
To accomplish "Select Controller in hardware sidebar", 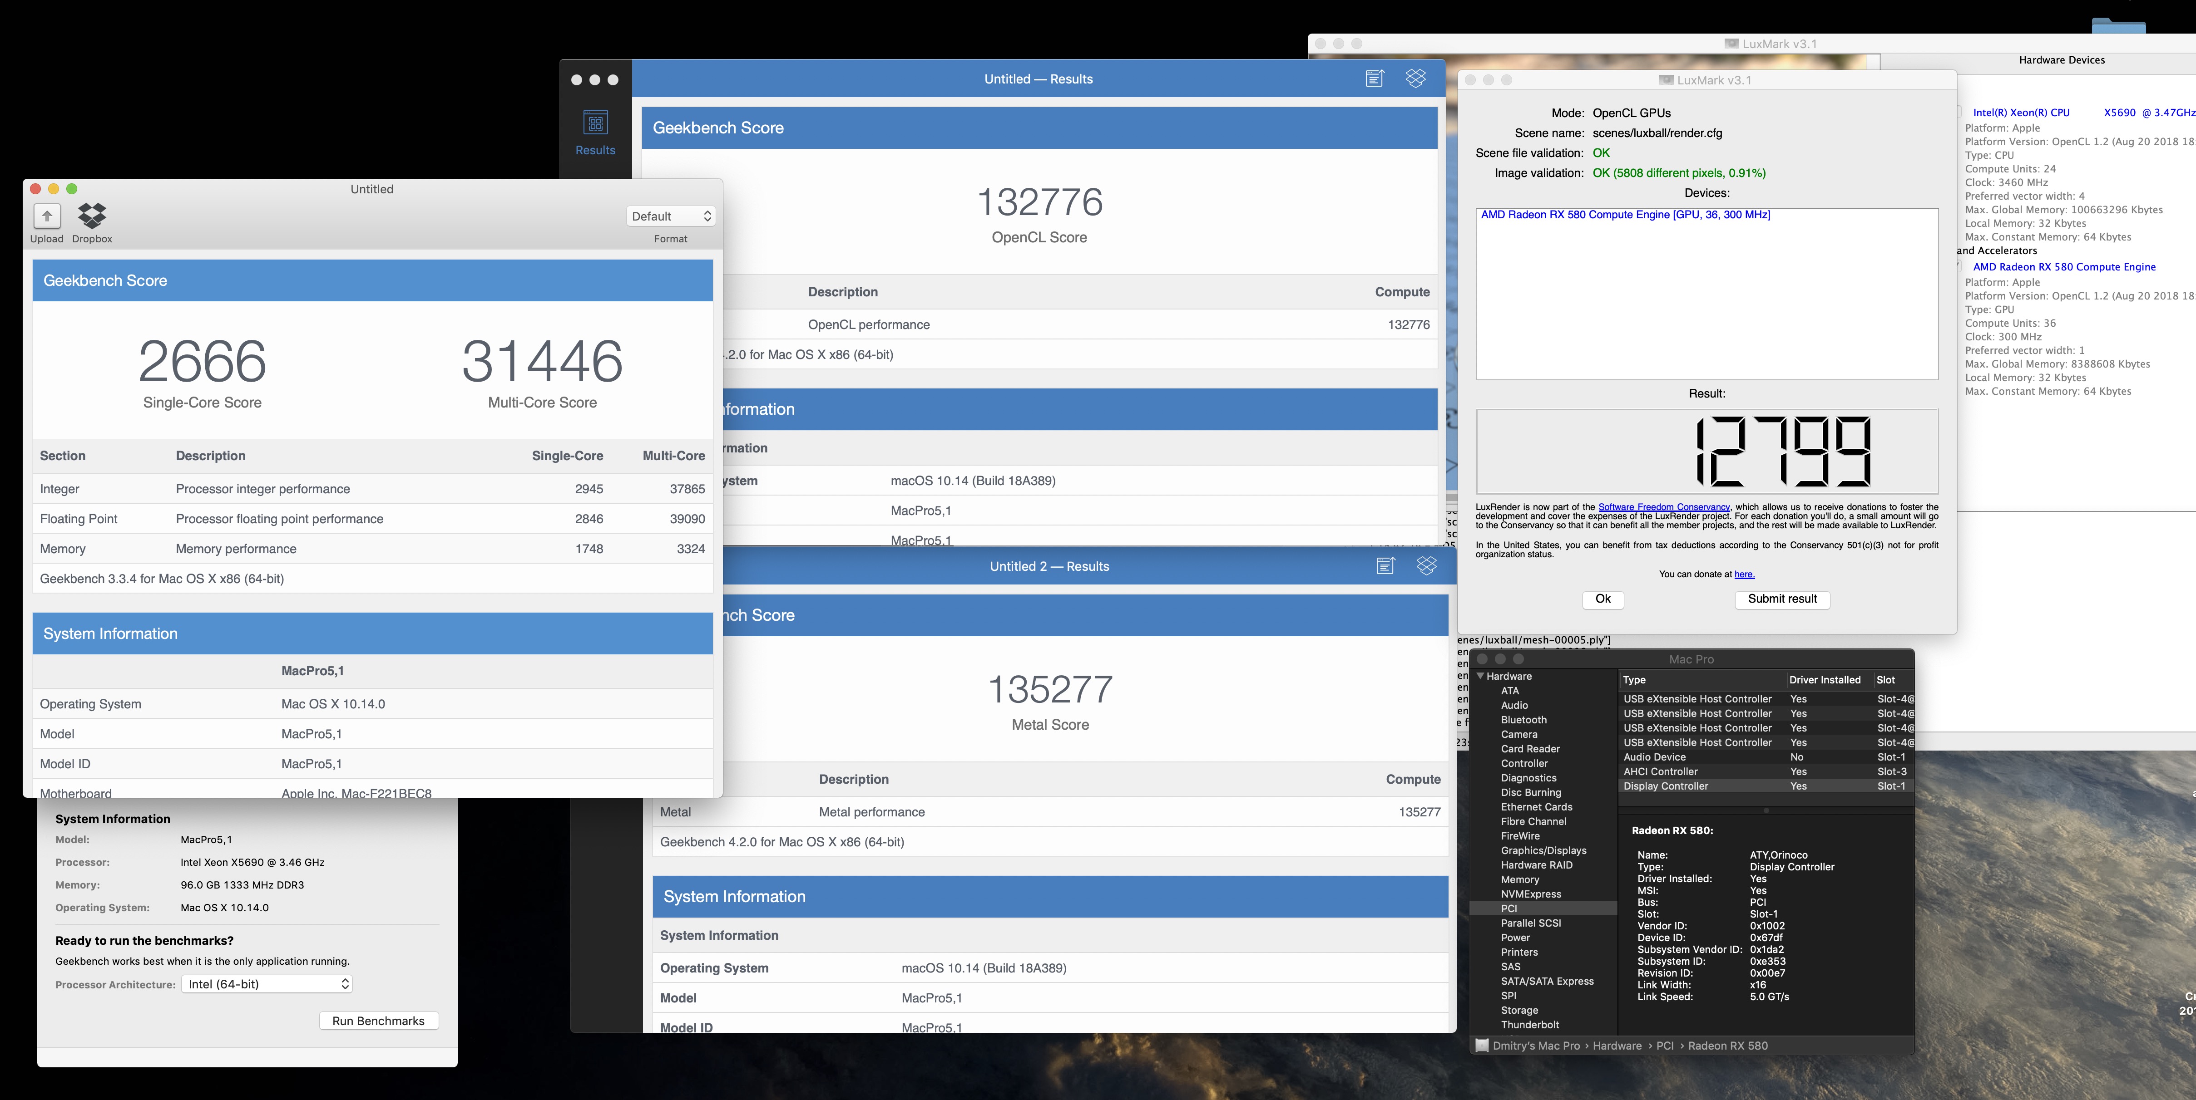I will (1524, 763).
